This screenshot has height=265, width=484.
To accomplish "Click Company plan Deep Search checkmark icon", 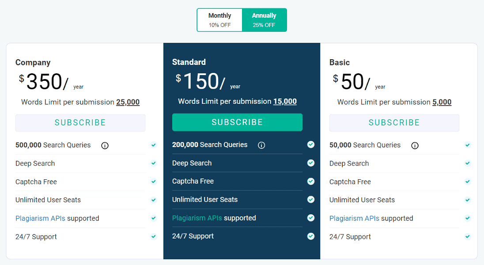I will [x=153, y=163].
